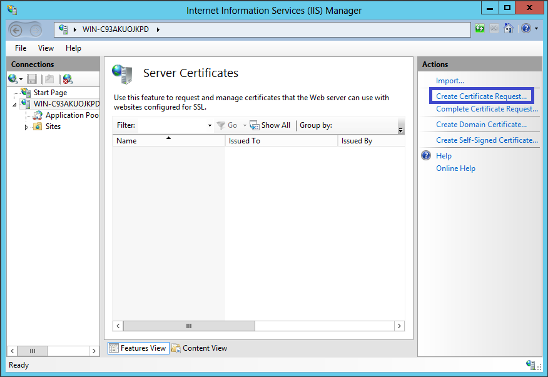
Task: Click the Create New Connection globe icon
Action: point(13,79)
